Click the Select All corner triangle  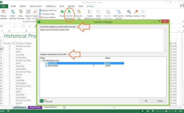(2, 31)
